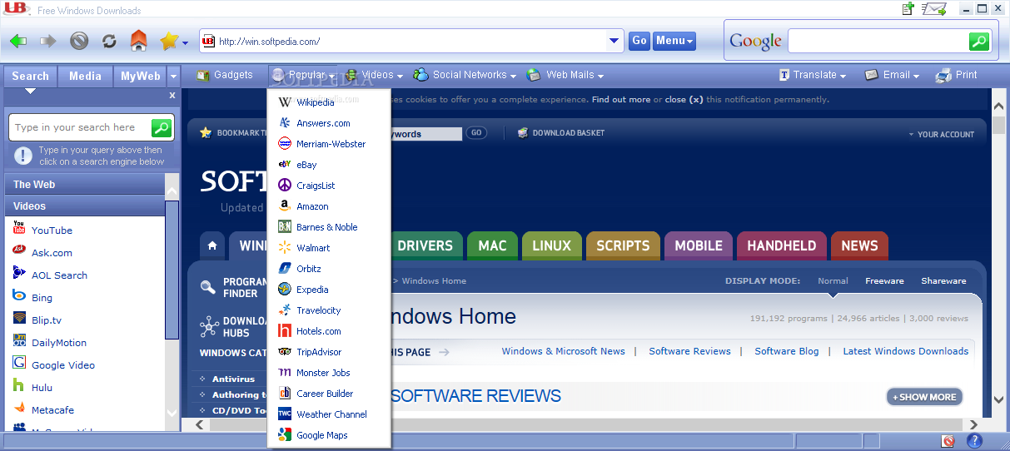1010x451 pixels.
Task: Choose Metacafe in the list
Action: pos(52,409)
